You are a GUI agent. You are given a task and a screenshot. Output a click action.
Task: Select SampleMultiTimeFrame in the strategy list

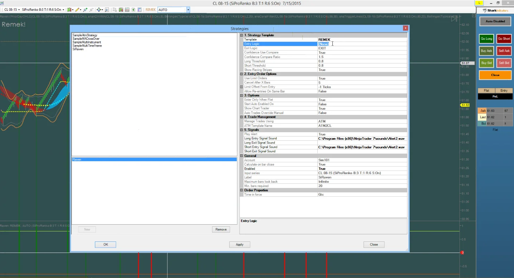(87, 46)
